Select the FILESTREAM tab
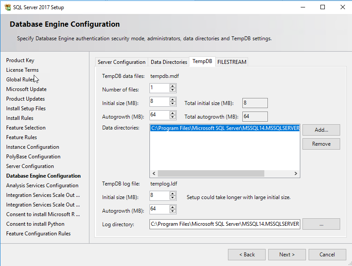Screen dimensions: 352x266 click(x=232, y=62)
